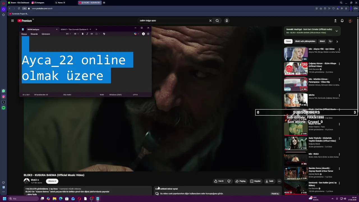Clear the YouTube search box text

[x=210, y=20]
